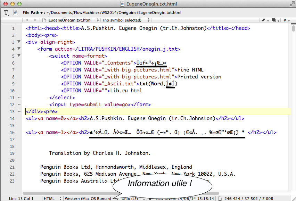Collapse the select fold on line 5
Screen dimensions: 296x201
coord(19,56)
